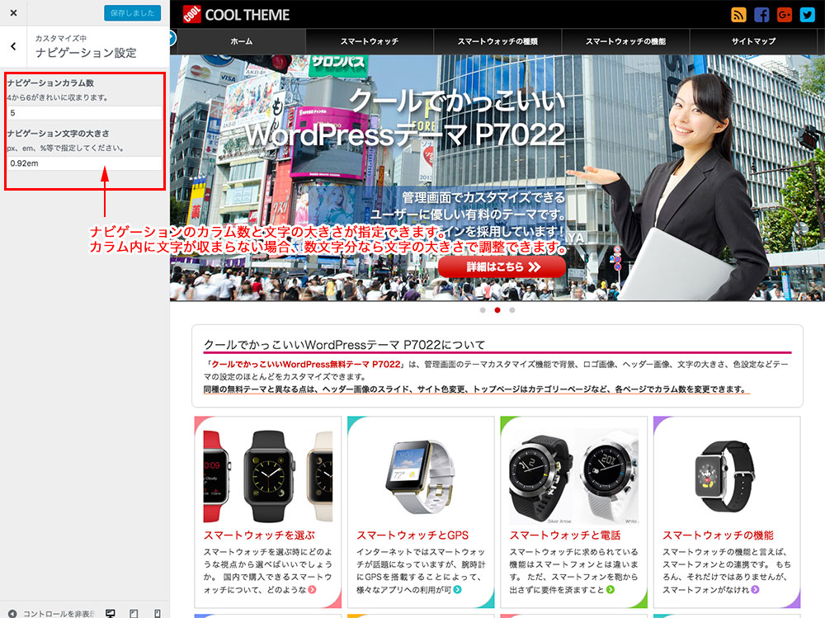Screen dimensions: 825x618
Task: Click the クールでかっこいいWordPressテーマ P7022について heading
Action: tap(344, 345)
